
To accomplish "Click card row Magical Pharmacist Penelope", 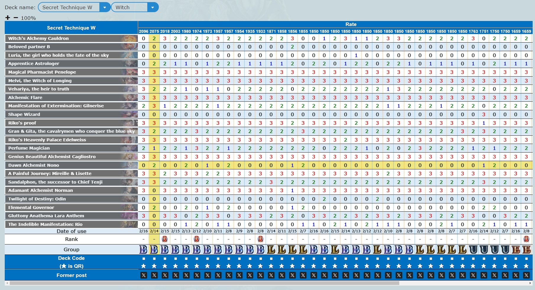I will tap(71, 72).
